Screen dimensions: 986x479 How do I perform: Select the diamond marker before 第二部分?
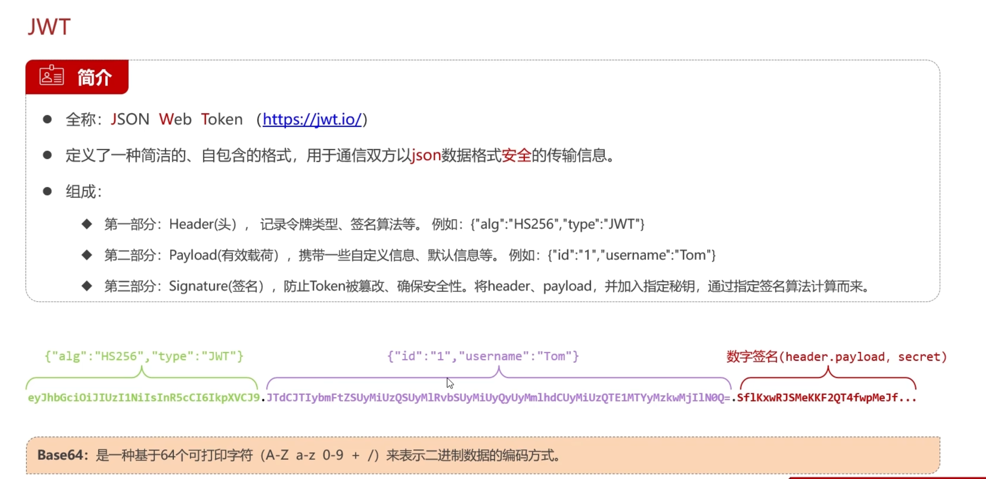pyautogui.click(x=86, y=254)
